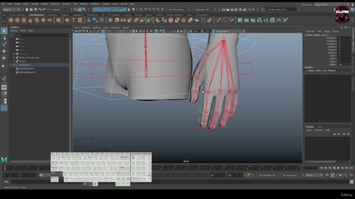The width and height of the screenshot is (355, 199).
Task: Activate the Move tool in the toolbox
Action: tap(4, 51)
